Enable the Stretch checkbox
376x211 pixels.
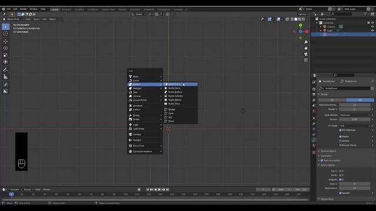340,141
